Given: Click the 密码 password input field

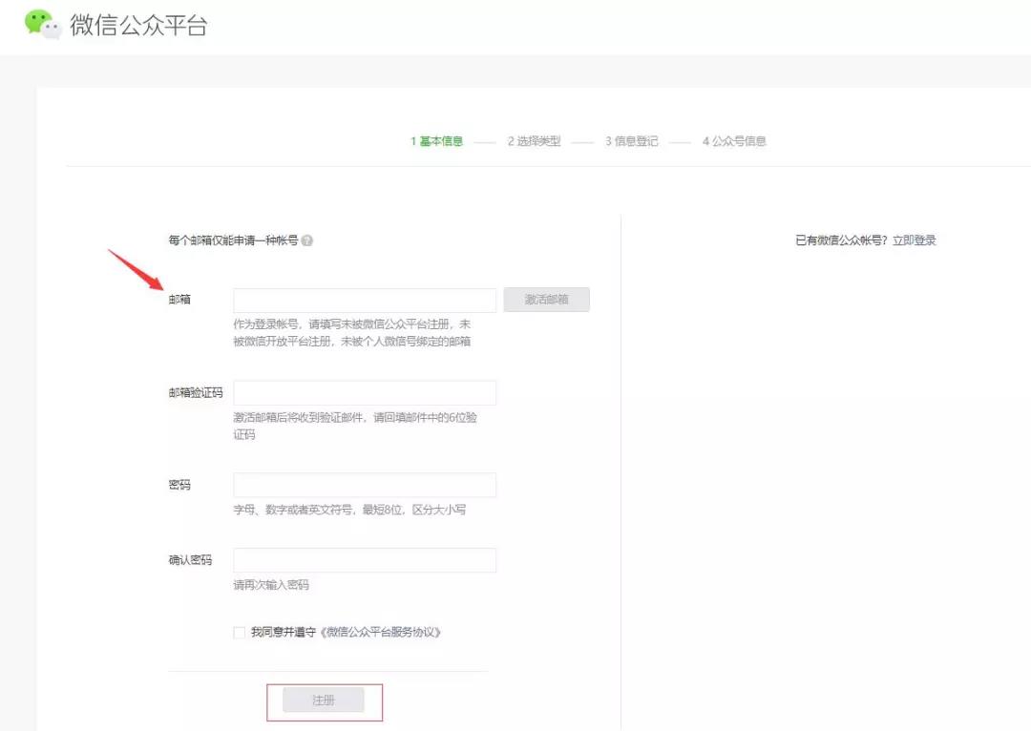Looking at the screenshot, I should coord(364,484).
